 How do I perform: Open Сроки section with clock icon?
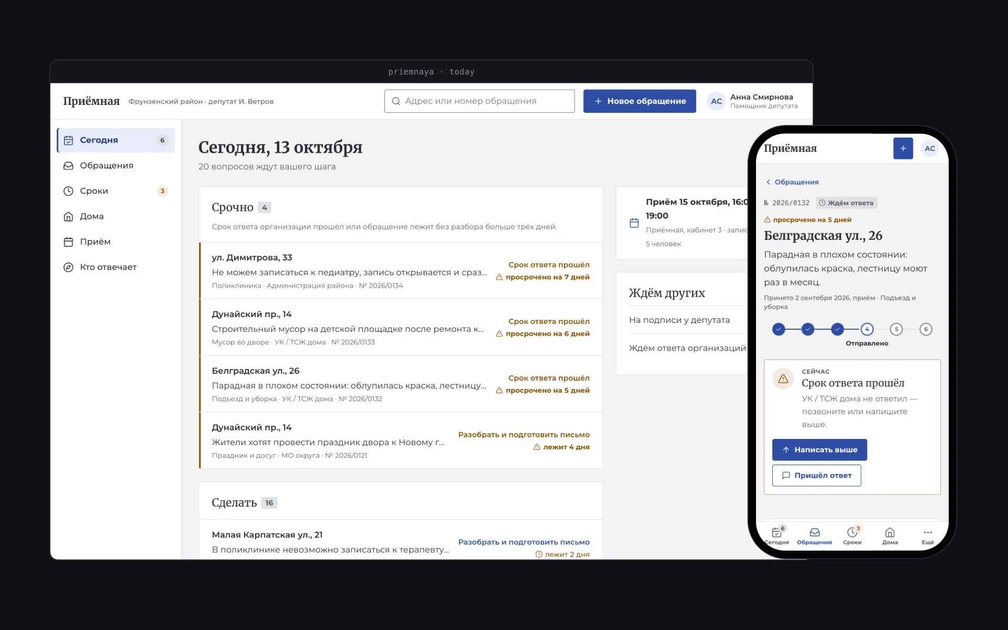[115, 191]
